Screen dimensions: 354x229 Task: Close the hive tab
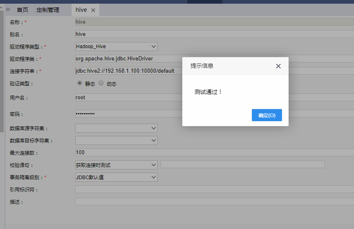(93, 10)
